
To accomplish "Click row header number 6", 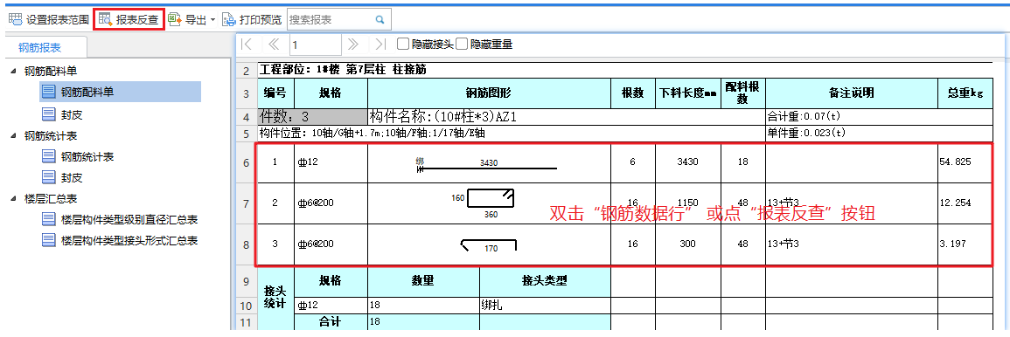I will [246, 162].
